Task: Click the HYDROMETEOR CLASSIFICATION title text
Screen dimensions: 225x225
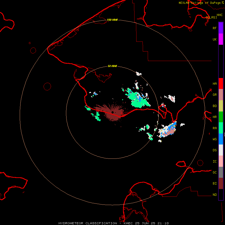Action: pos(88,223)
